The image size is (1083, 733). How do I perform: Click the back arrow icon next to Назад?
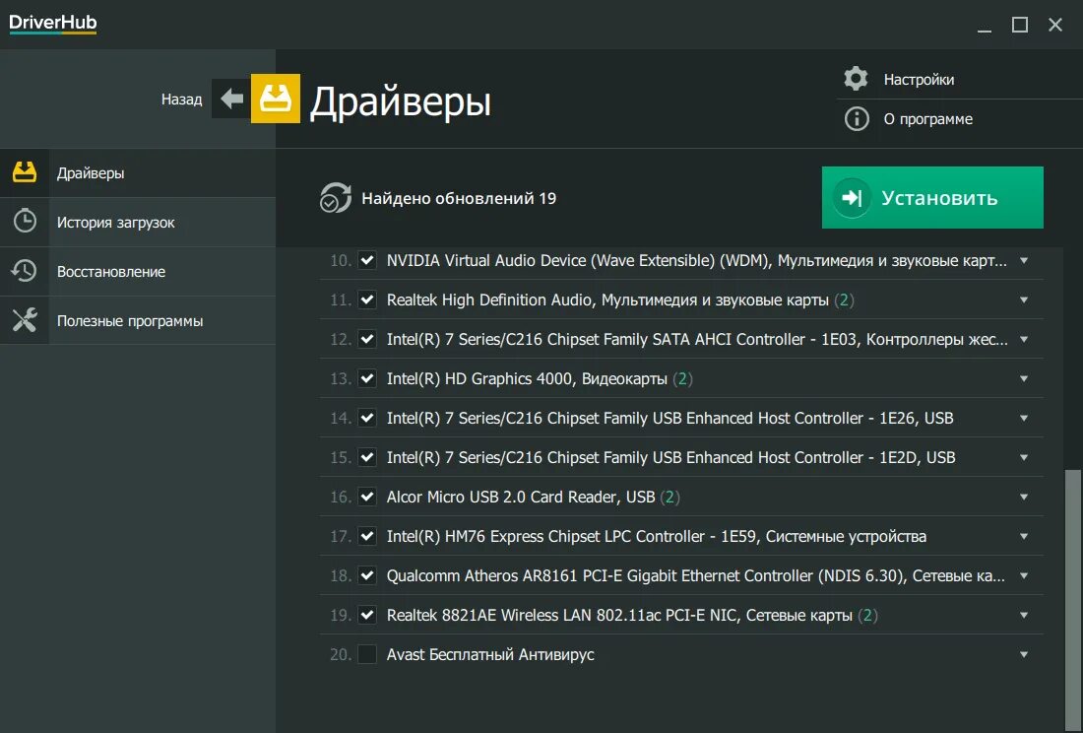231,99
